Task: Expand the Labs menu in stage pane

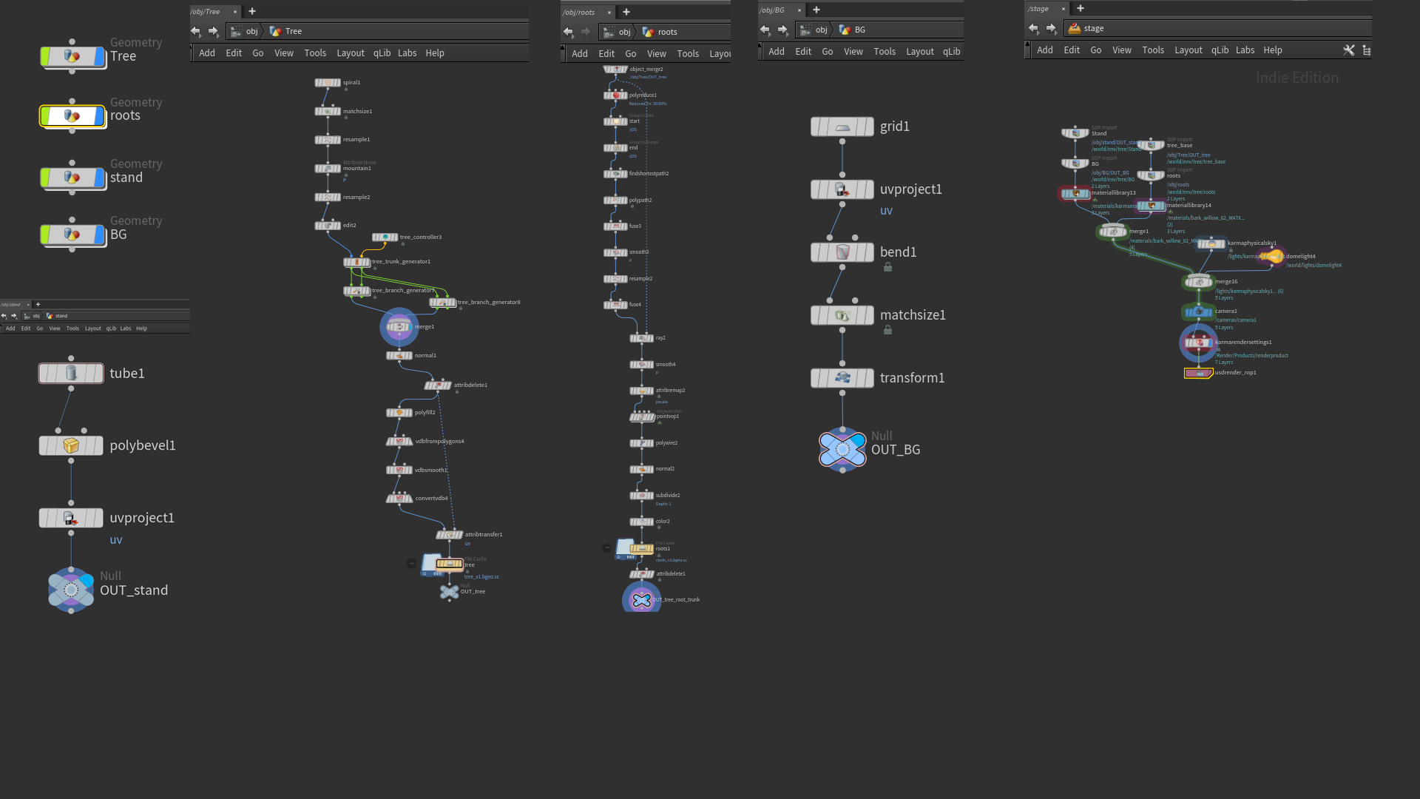Action: [x=1245, y=50]
